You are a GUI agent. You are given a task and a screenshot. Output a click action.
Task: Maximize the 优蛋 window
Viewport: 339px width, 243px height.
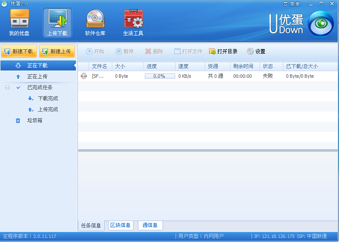click(x=322, y=4)
